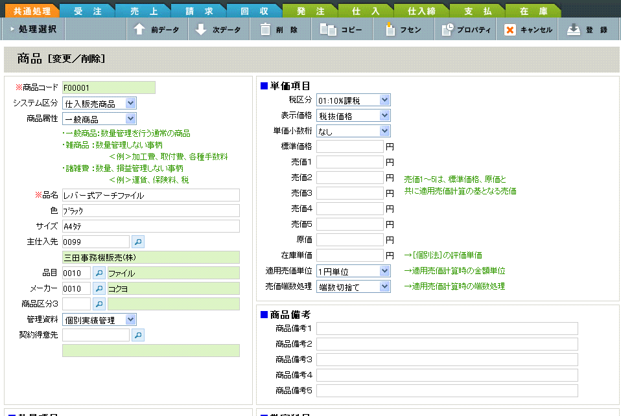The width and height of the screenshot is (621, 416).
Task: Click the 次データ down-arrow icon
Action: [201, 29]
